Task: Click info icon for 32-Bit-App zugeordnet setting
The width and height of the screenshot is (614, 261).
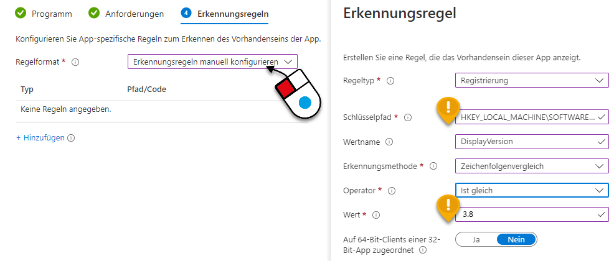Action: 423,250
